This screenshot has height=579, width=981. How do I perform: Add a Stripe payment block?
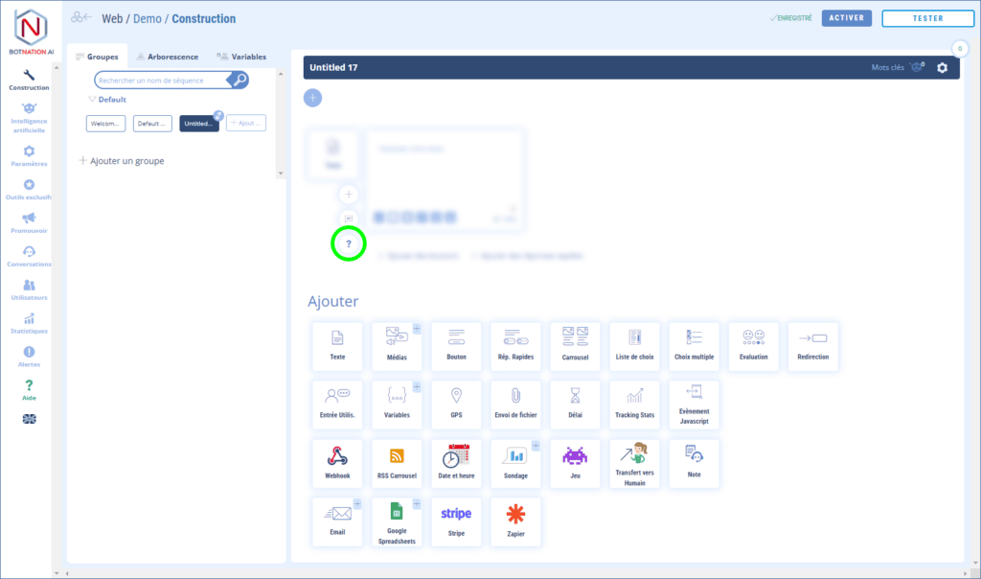click(x=456, y=521)
